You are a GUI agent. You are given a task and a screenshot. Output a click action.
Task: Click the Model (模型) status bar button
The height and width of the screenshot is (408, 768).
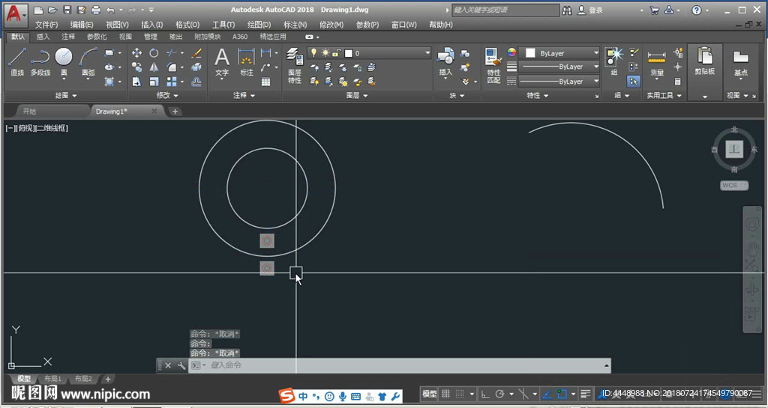pyautogui.click(x=429, y=394)
